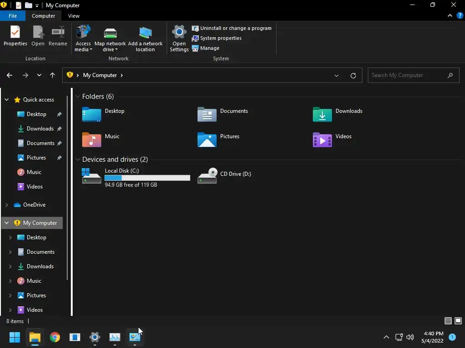Open the Settings gear in taskbar
Screen dimensions: 465x348
tap(94, 337)
